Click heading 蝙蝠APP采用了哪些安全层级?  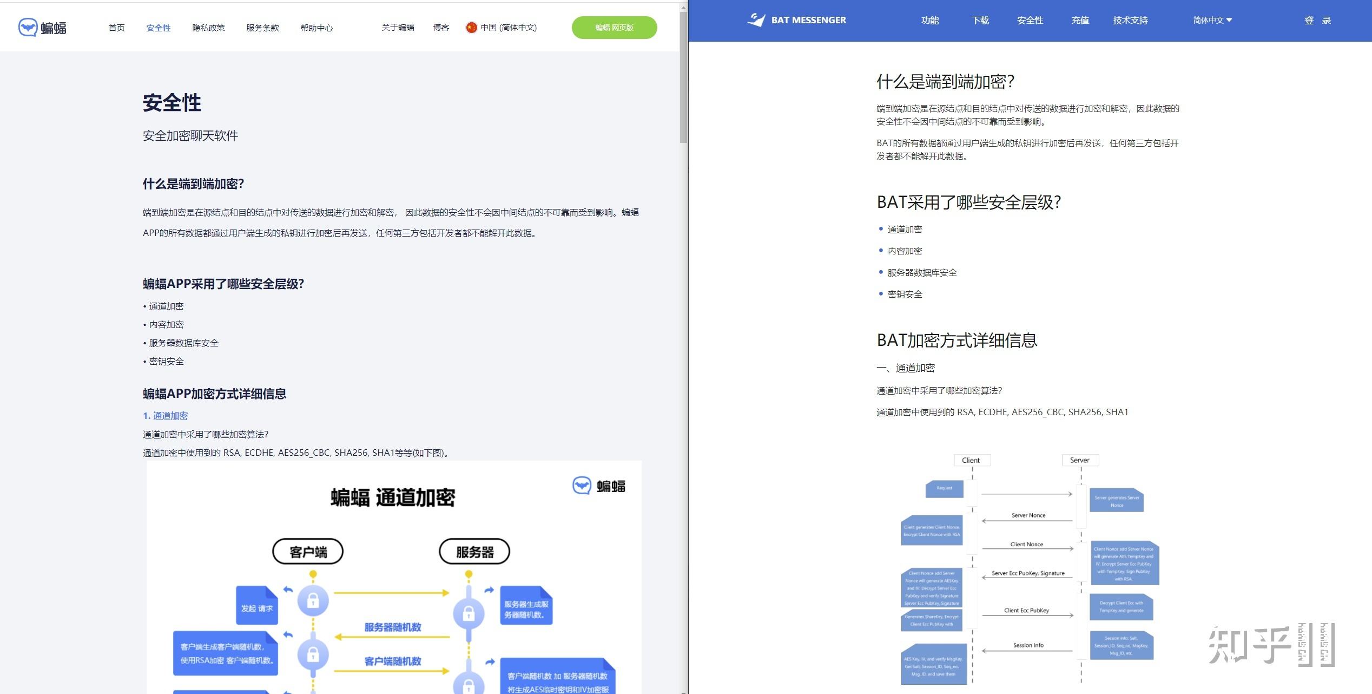point(223,284)
